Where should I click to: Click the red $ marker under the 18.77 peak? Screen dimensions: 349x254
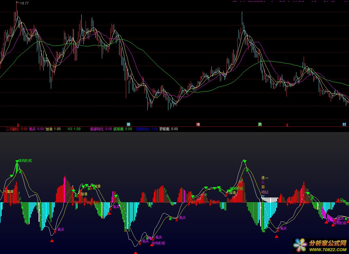(x=18, y=125)
